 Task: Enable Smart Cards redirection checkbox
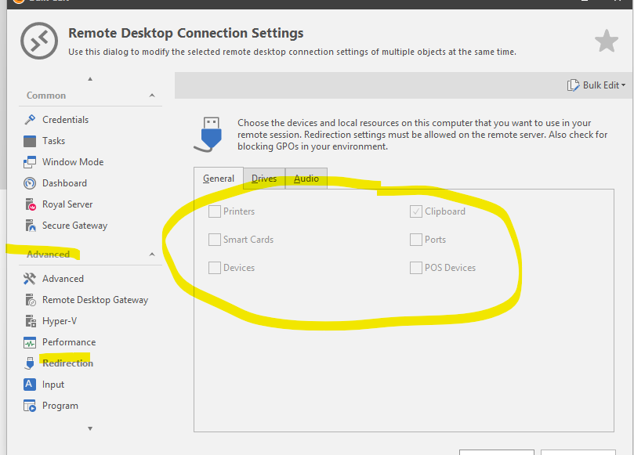(x=215, y=240)
